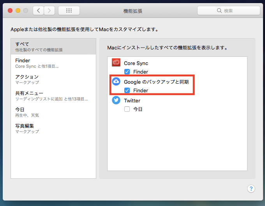Viewport: 265px width, 206px height.
Task: Click the Core Sync app icon
Action: click(x=116, y=62)
